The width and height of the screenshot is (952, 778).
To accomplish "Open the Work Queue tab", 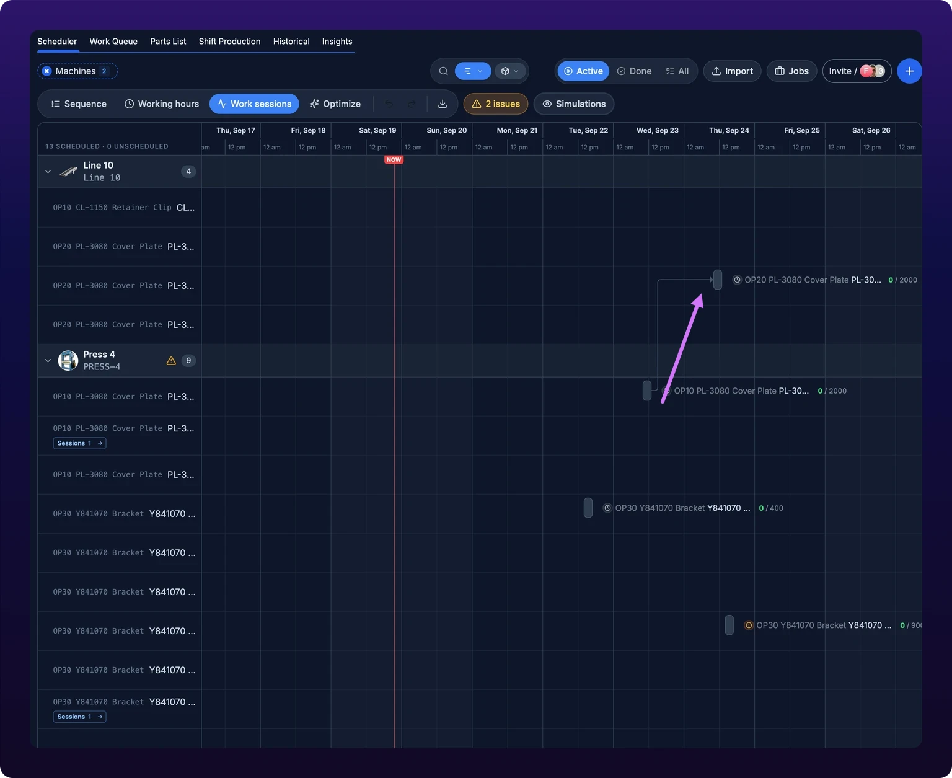I will coord(113,42).
